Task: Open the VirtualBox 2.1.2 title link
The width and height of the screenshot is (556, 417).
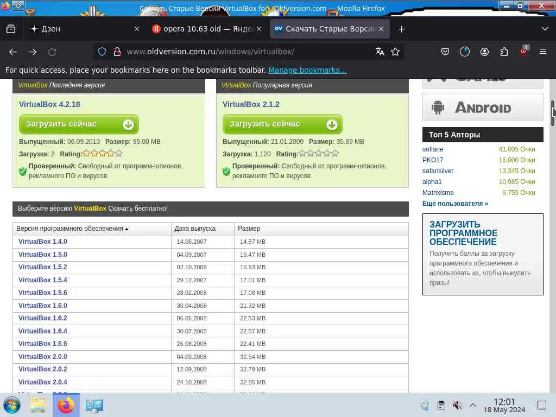Action: point(251,104)
